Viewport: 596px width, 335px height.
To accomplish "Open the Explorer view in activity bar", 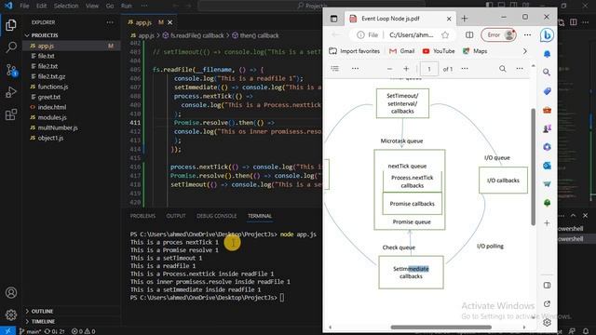I will pyautogui.click(x=11, y=25).
